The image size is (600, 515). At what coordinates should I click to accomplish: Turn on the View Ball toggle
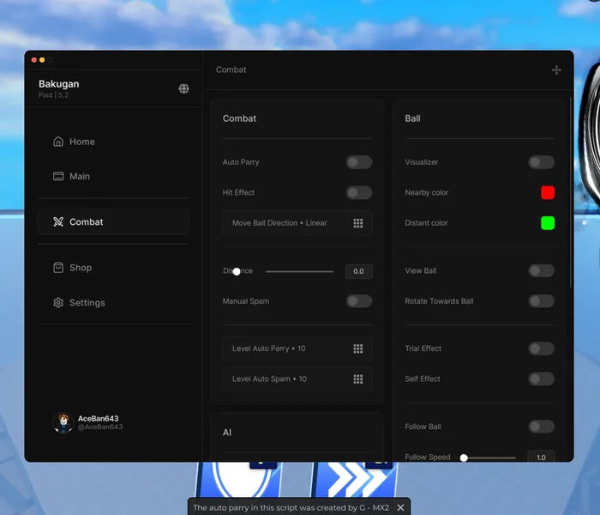pyautogui.click(x=541, y=270)
